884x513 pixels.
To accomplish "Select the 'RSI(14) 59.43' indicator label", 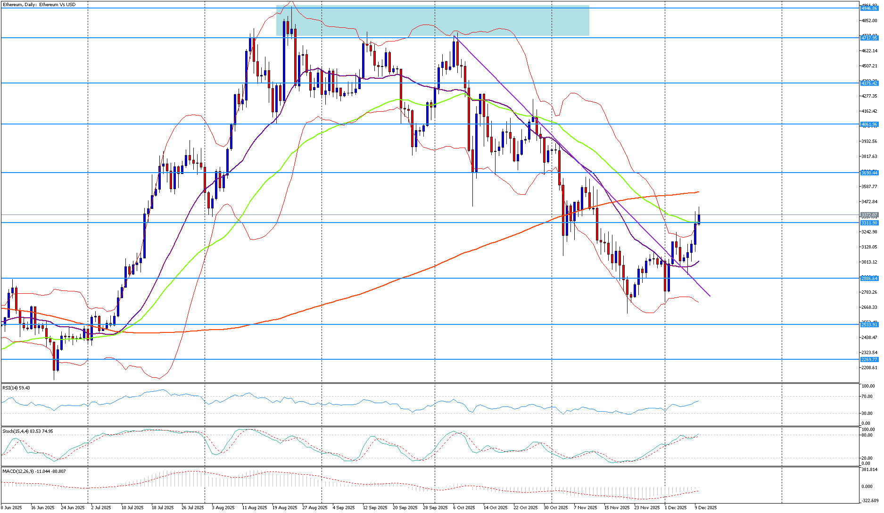I will click(16, 388).
